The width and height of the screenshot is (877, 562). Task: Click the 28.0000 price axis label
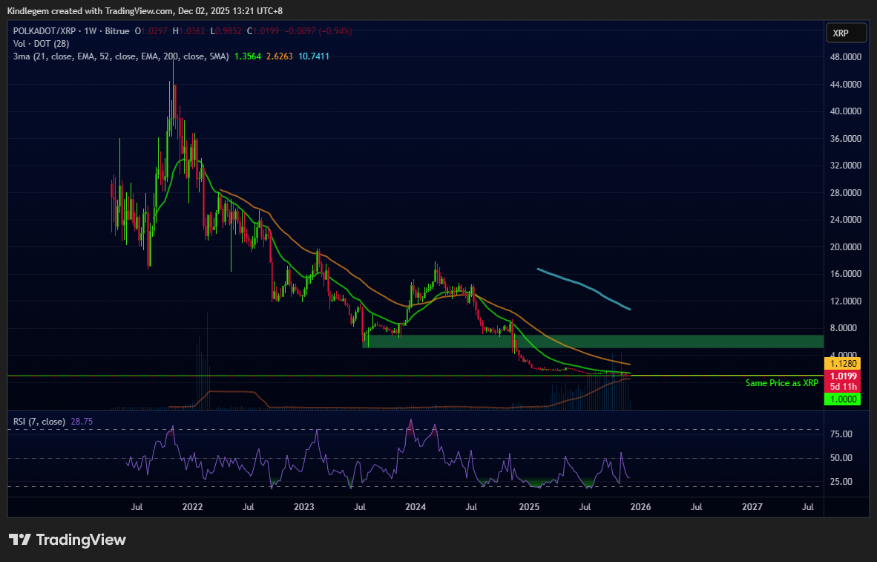point(845,192)
